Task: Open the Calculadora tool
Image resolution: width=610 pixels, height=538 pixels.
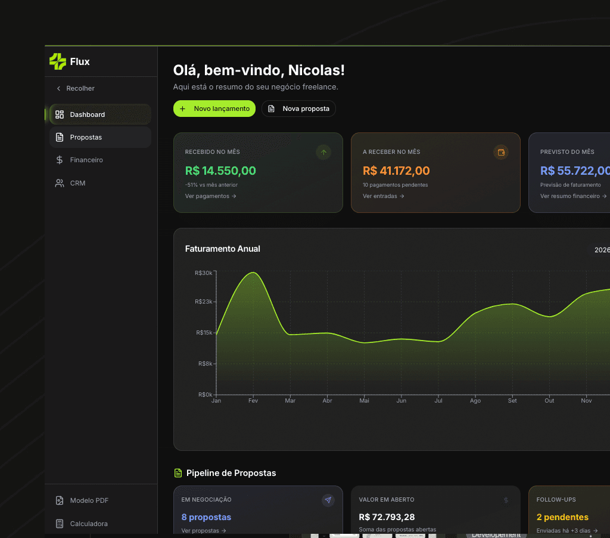Action: tap(100, 524)
